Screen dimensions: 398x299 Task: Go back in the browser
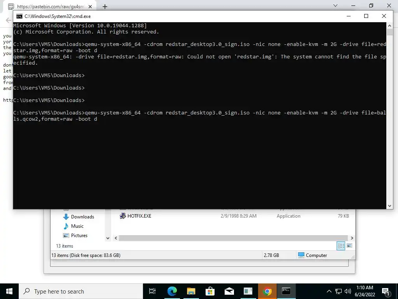9,20
